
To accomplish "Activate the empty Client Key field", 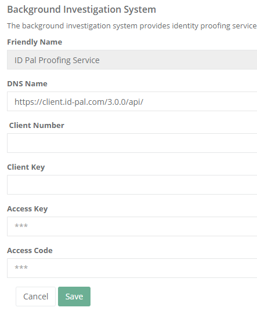I will click(x=132, y=185).
